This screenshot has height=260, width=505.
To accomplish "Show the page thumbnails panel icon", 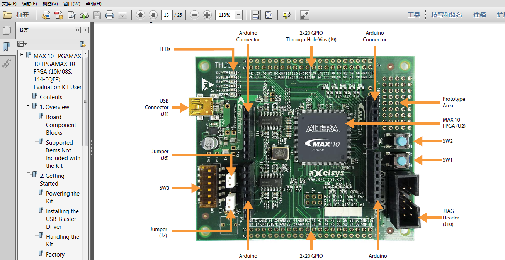I will click(7, 30).
